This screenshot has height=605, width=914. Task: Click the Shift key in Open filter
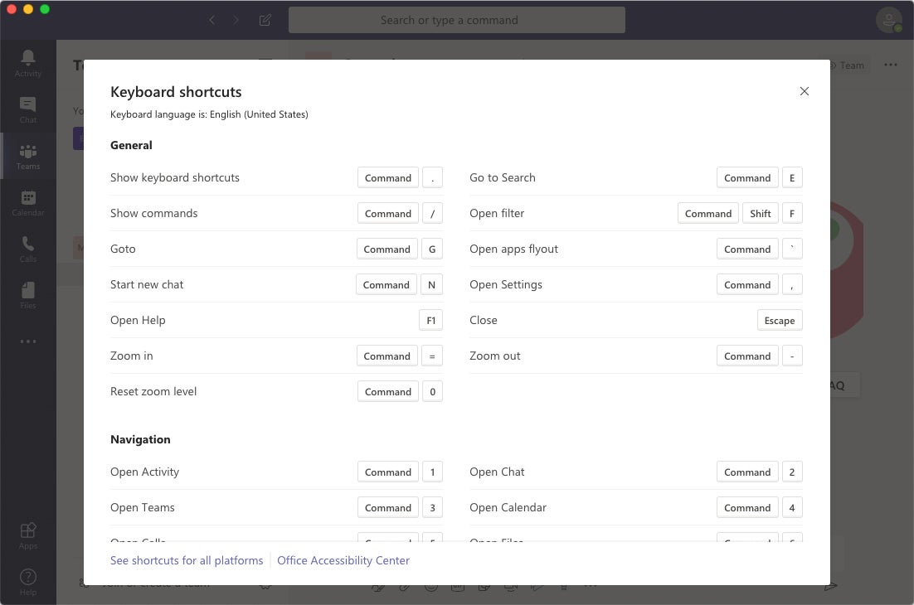point(760,213)
